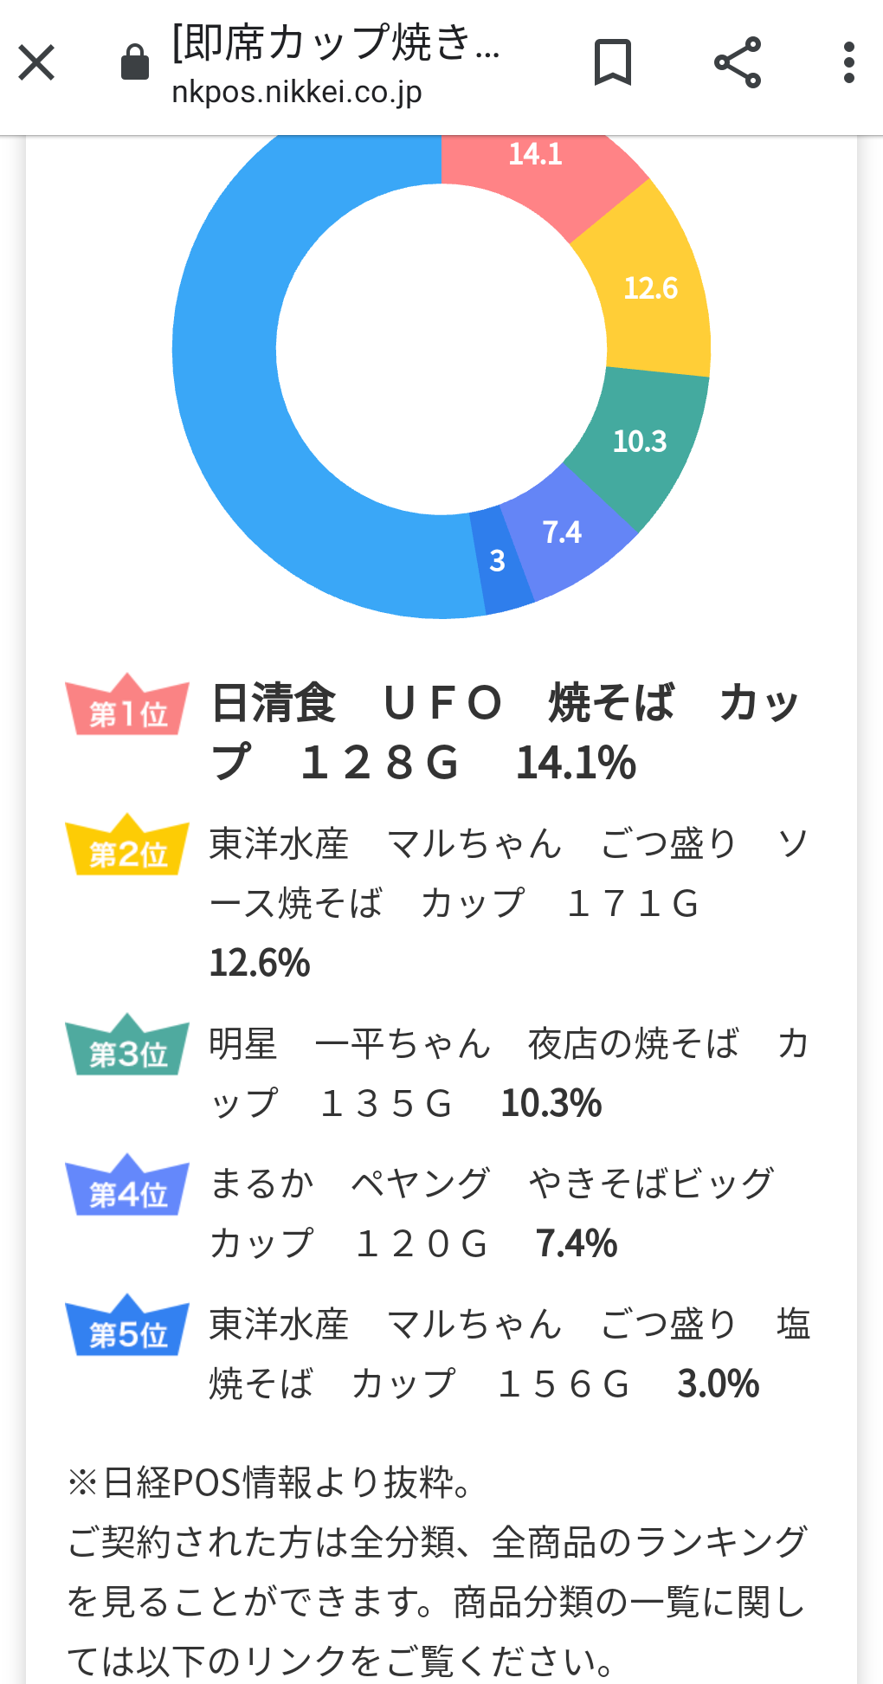Tap the second place yellow crown badge
The width and height of the screenshot is (883, 1684).
tap(127, 846)
